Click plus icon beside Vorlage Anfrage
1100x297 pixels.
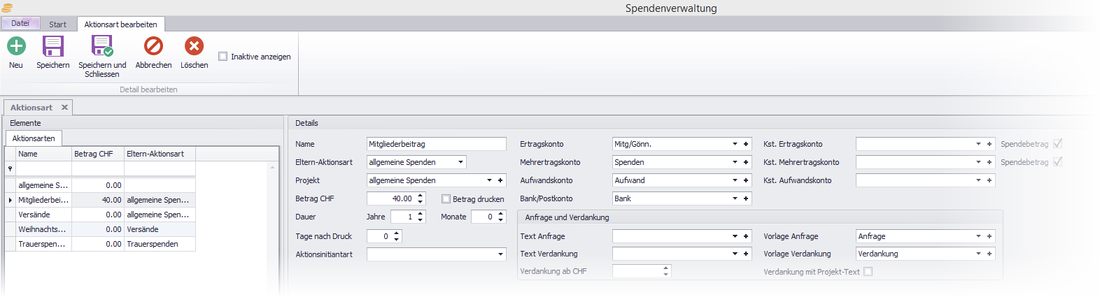pyautogui.click(x=989, y=236)
